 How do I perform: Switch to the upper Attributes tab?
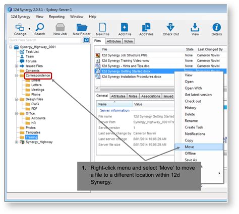114,41
